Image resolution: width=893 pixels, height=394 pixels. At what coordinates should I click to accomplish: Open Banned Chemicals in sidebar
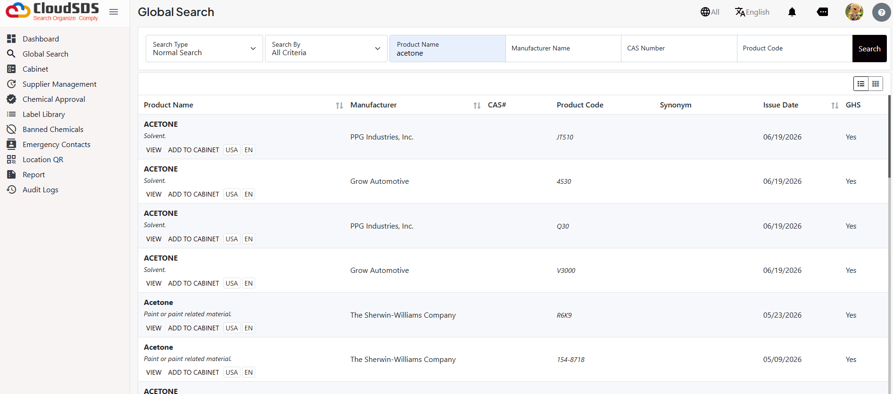coord(53,129)
